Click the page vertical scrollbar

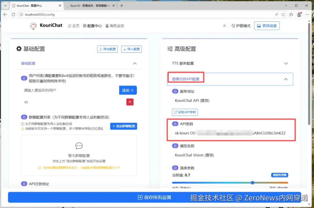click(309, 74)
